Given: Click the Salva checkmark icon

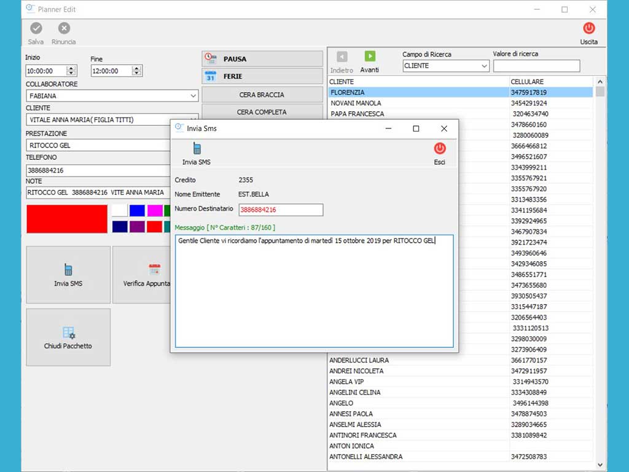Looking at the screenshot, I should [36, 28].
